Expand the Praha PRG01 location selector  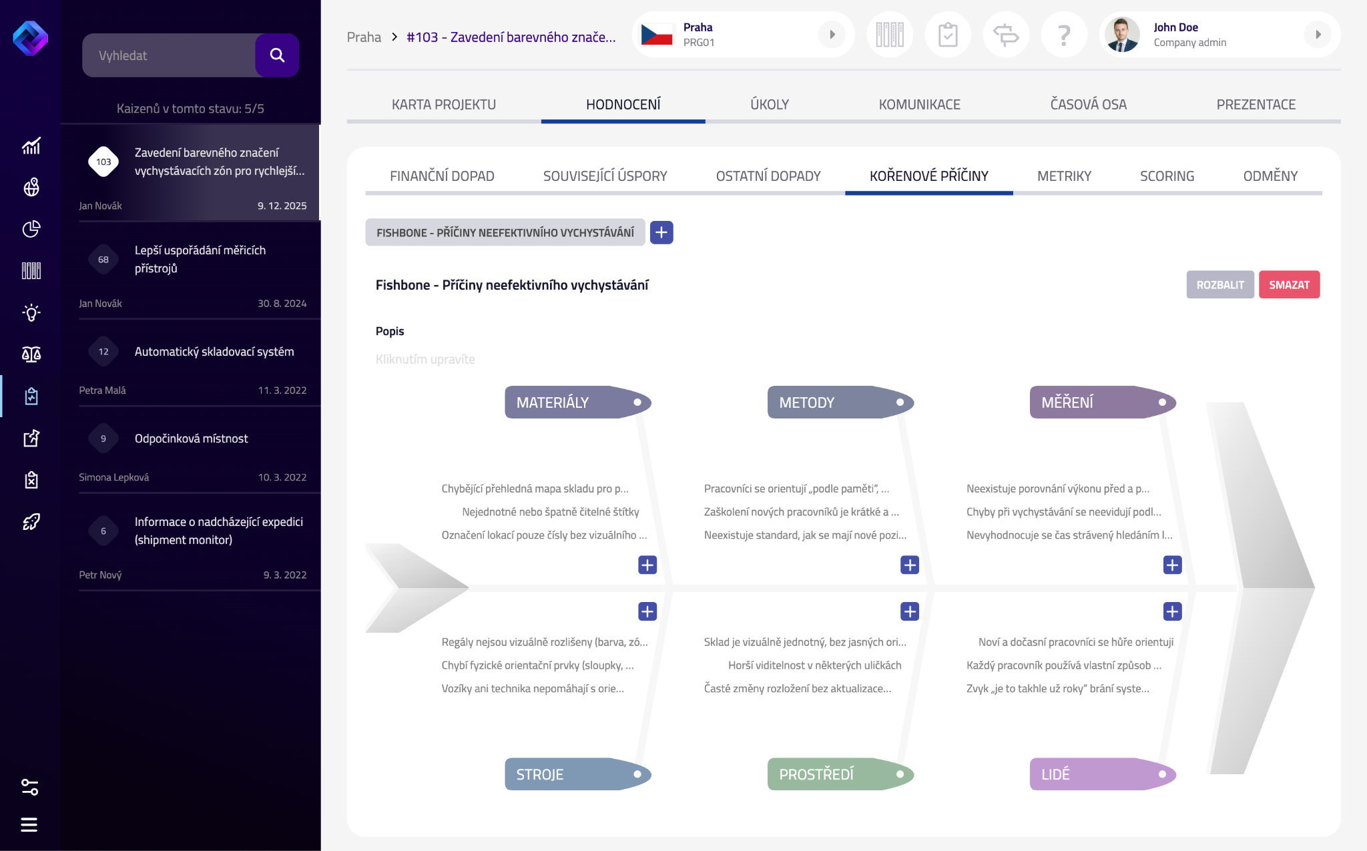(x=832, y=35)
